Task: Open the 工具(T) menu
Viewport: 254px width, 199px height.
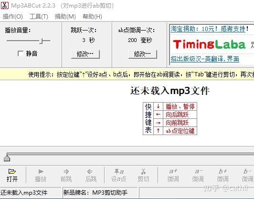Action: pos(39,17)
